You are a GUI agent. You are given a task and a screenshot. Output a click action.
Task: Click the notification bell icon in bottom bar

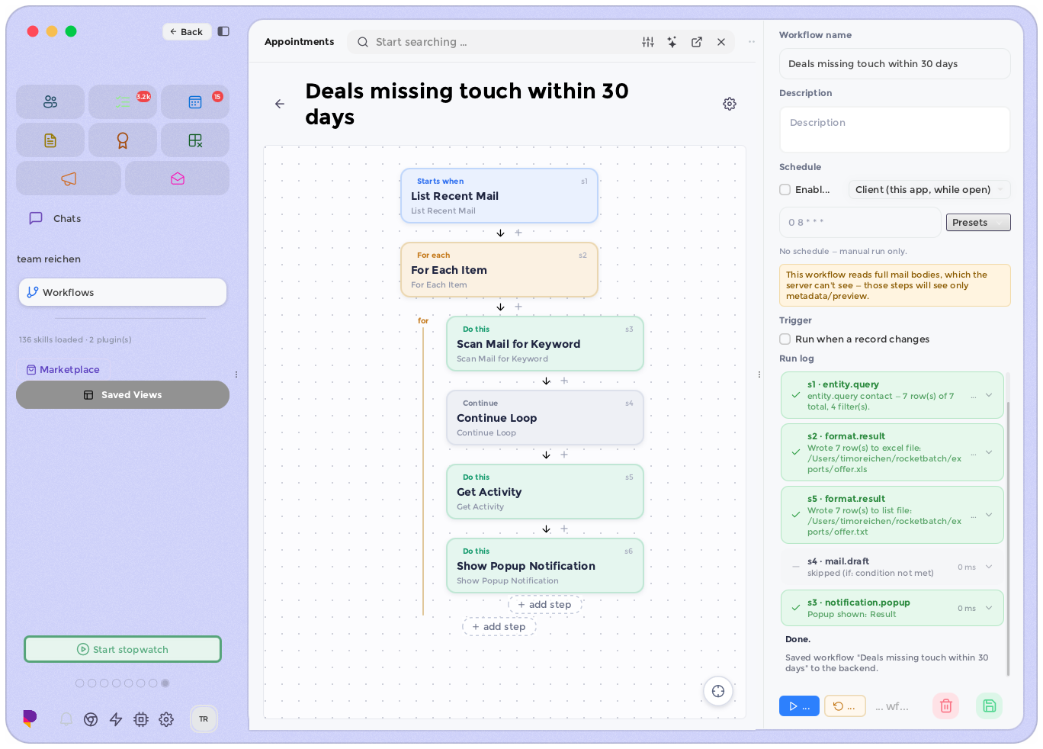pyautogui.click(x=66, y=719)
